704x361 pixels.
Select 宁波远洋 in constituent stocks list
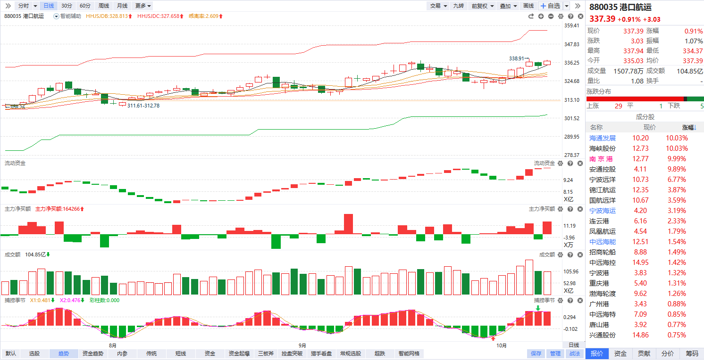[x=603, y=180]
